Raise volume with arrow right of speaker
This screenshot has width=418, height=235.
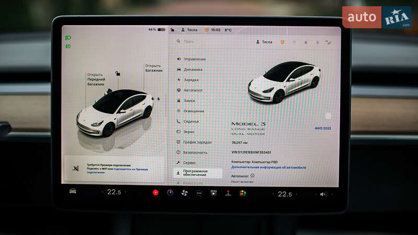tap(332, 194)
